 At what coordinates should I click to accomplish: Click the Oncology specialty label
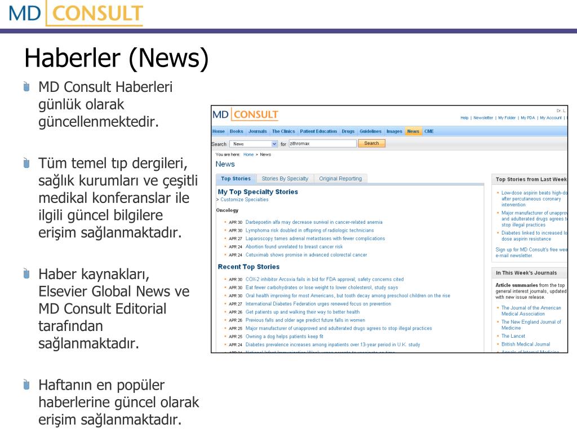(x=227, y=210)
